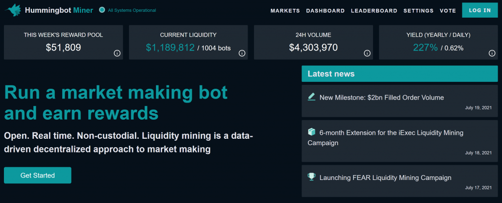Click the pencil icon beside New Milestone news
This screenshot has height=203, width=502.
[x=311, y=97]
